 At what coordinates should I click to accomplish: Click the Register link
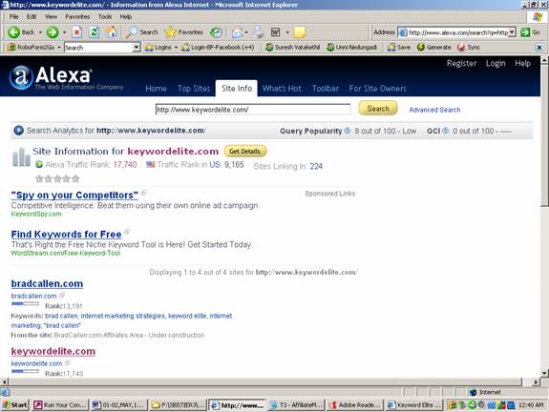pos(461,63)
